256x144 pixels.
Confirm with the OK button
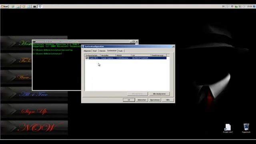tap(129, 100)
